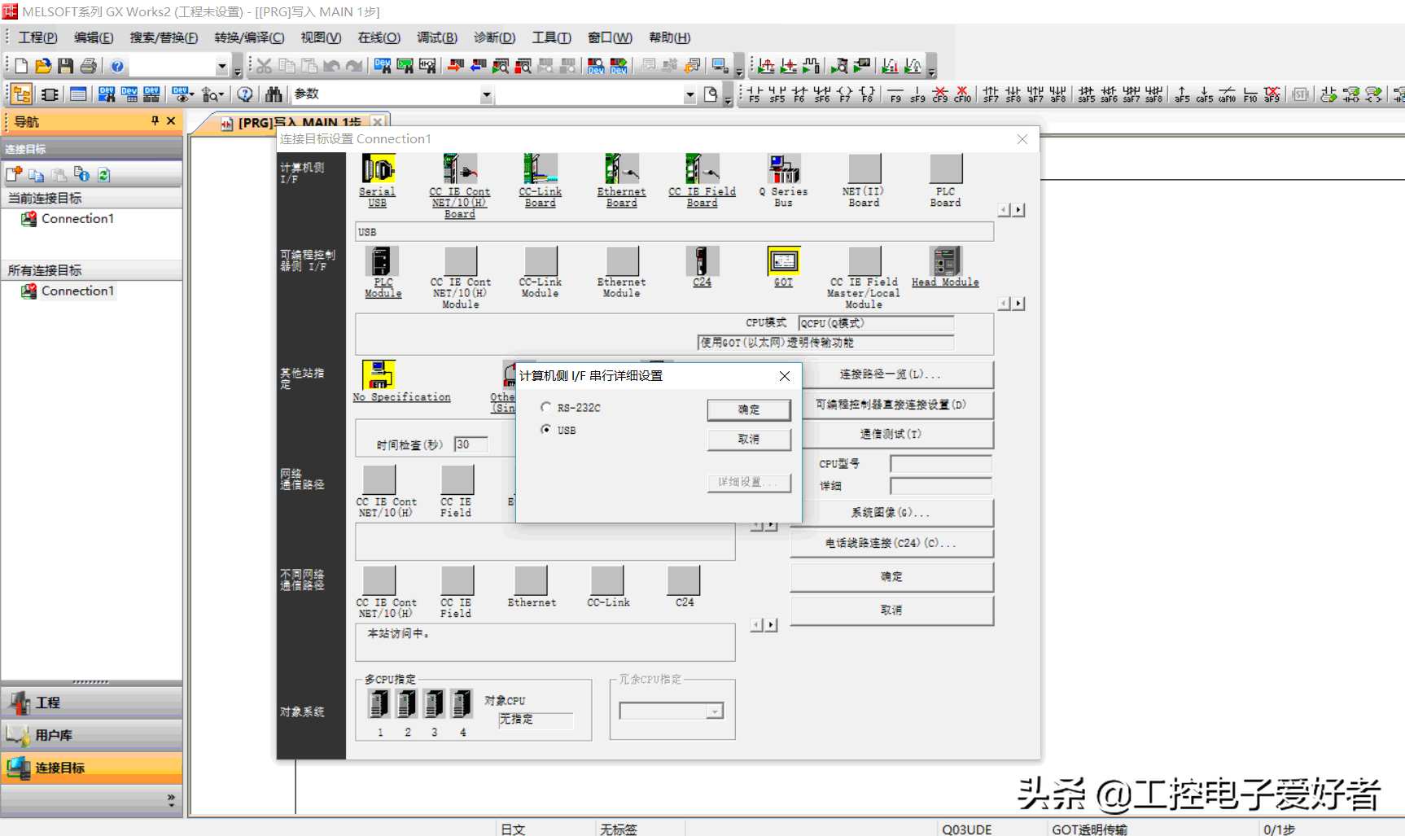The width and height of the screenshot is (1405, 836).
Task: Select the USB radio option
Action: [546, 430]
